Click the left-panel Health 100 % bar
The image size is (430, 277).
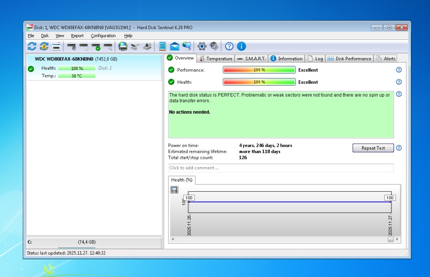[77, 68]
